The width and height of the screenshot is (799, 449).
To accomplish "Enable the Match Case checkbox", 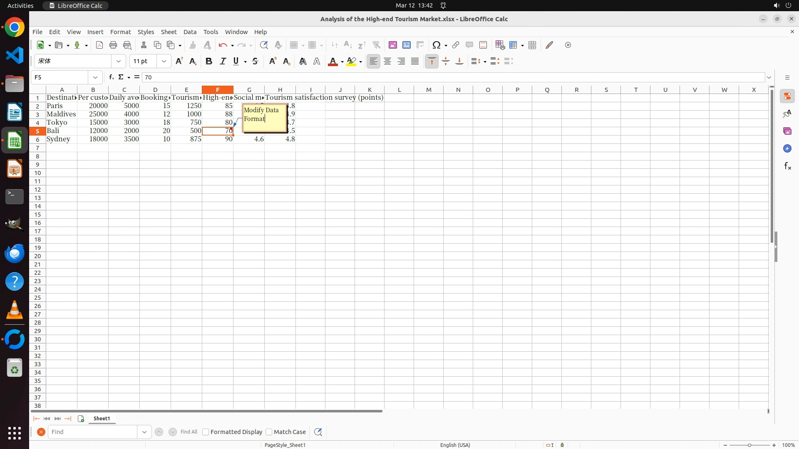I will pyautogui.click(x=269, y=432).
